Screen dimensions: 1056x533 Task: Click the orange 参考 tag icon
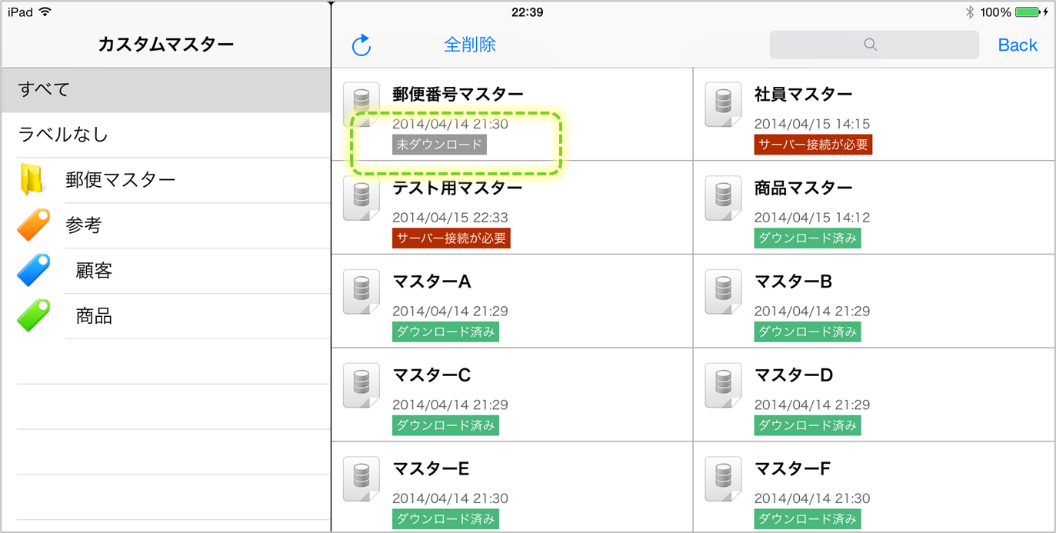[33, 225]
